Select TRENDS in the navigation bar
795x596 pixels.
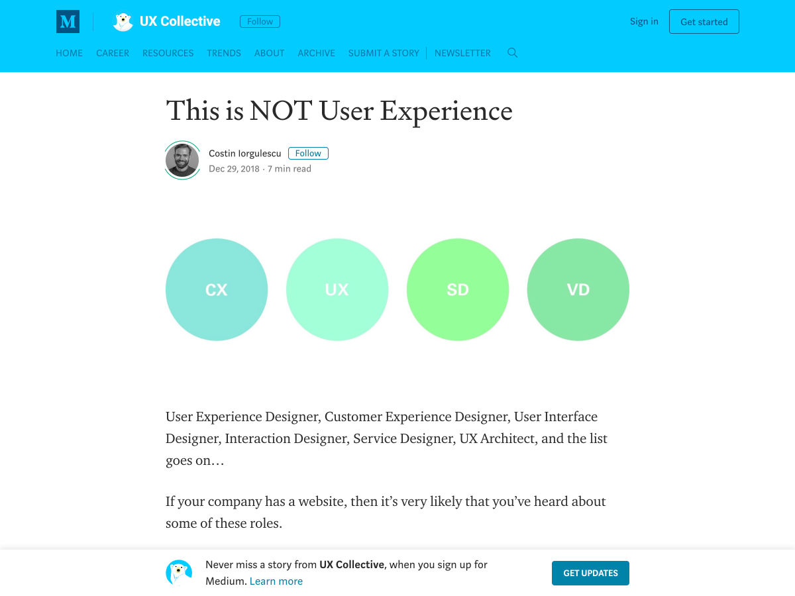(x=224, y=53)
